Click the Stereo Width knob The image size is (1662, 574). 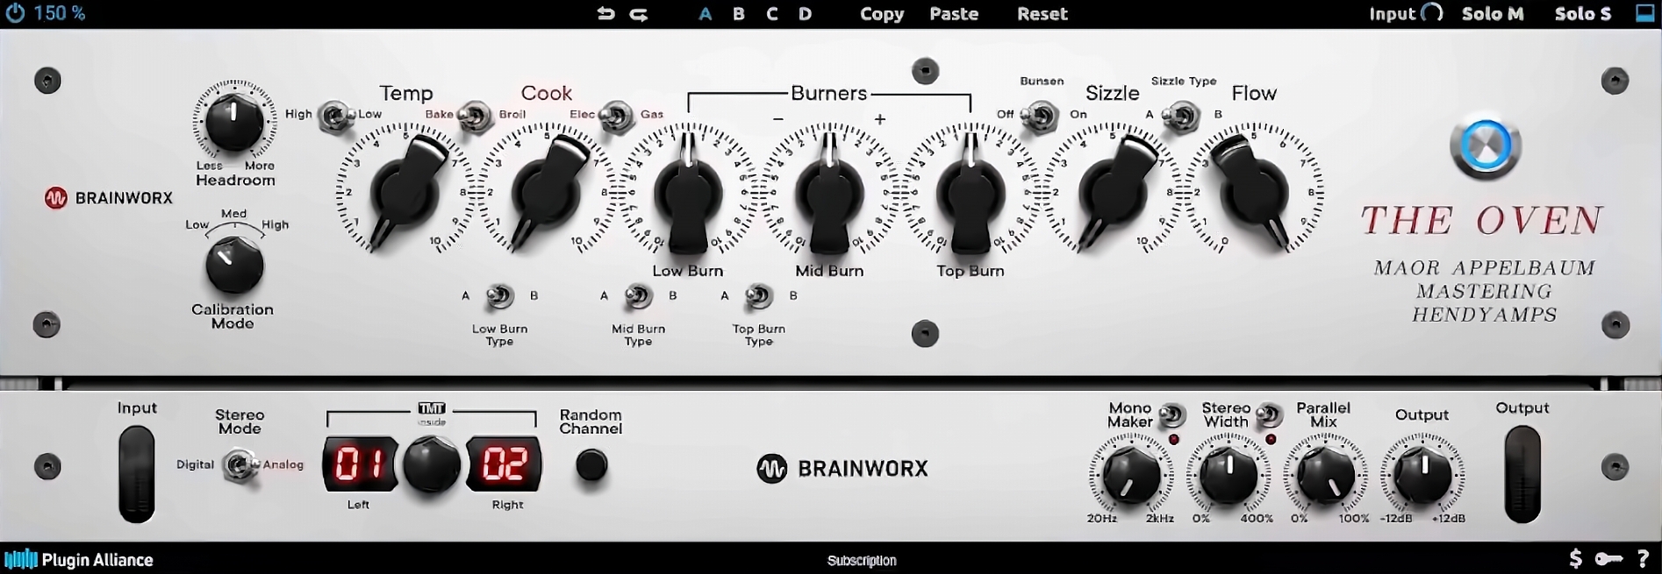point(1229,474)
